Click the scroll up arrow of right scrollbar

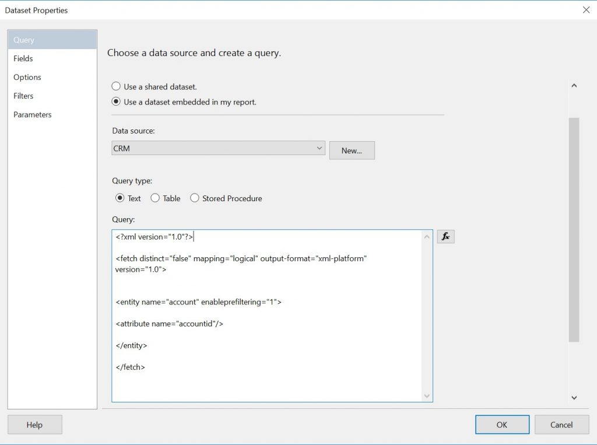tap(574, 85)
